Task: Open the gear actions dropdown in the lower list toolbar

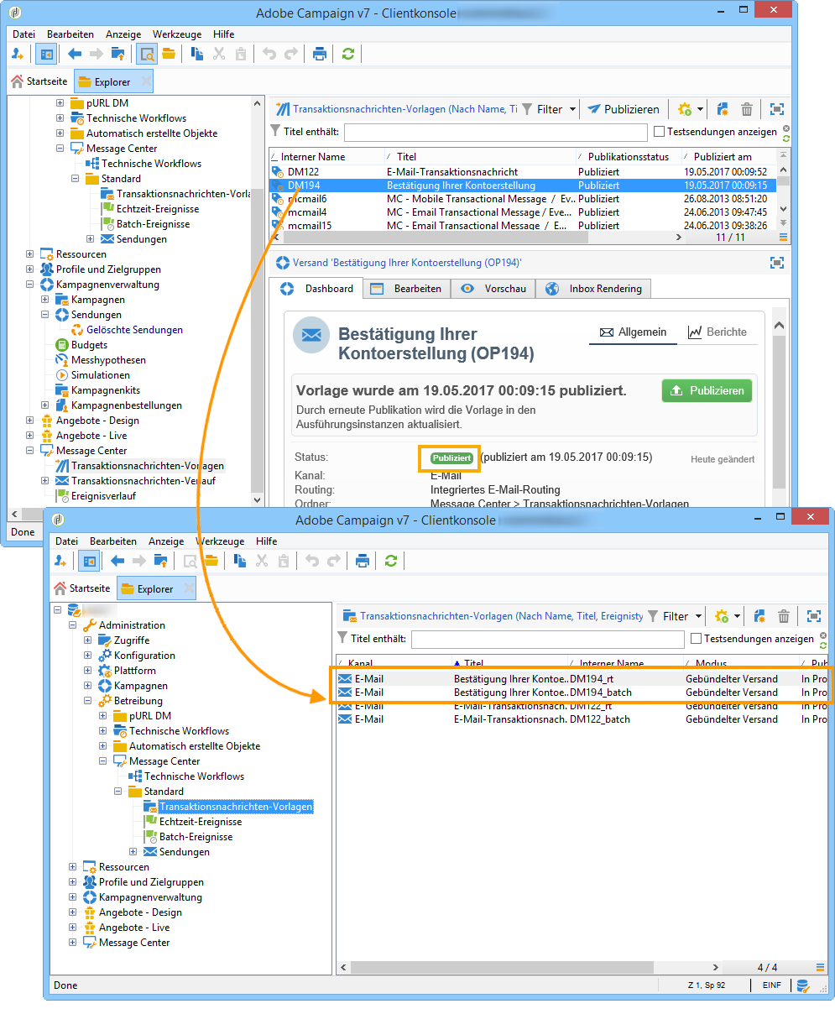Action: point(728,616)
